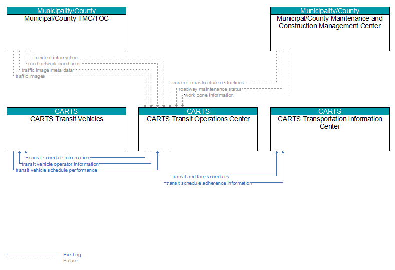Click the 'transit and fare schedules' label
This screenshot has width=395, height=270.
(201, 177)
